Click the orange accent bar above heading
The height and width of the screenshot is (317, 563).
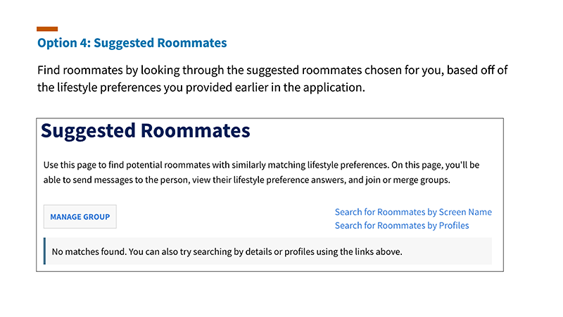coord(47,29)
